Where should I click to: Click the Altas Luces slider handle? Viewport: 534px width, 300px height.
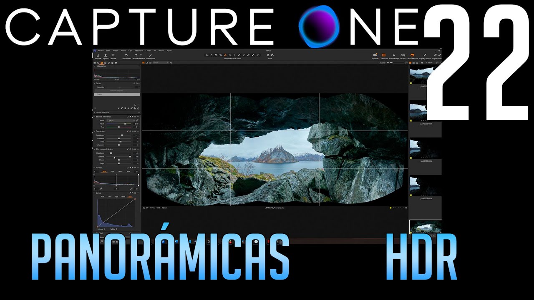111,153
